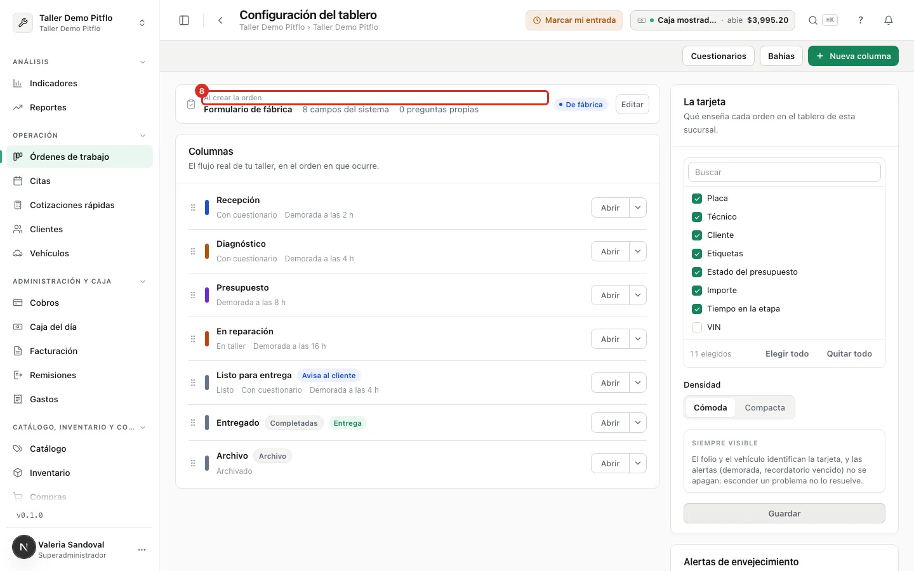Open search magnifier icon
Image resolution: width=914 pixels, height=571 pixels.
pyautogui.click(x=812, y=20)
